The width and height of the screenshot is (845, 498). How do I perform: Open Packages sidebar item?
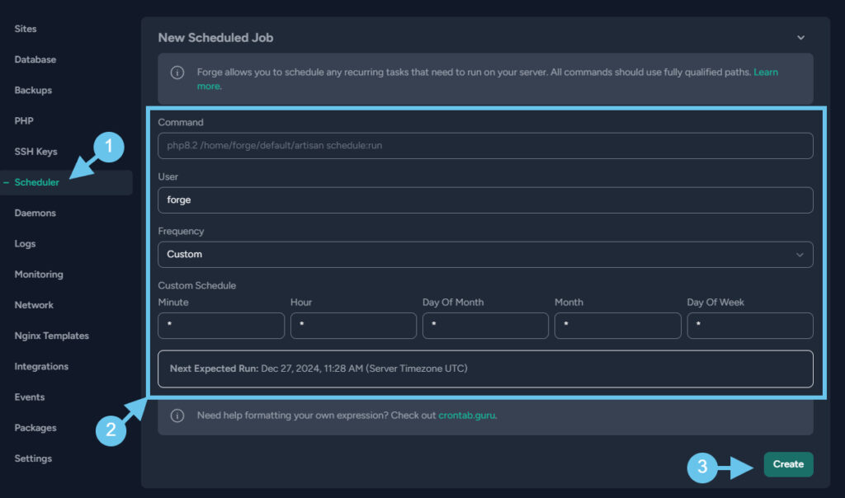35,428
